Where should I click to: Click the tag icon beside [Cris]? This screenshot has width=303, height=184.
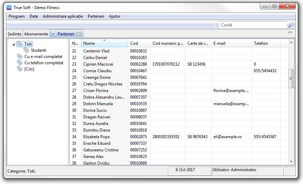click(x=20, y=69)
